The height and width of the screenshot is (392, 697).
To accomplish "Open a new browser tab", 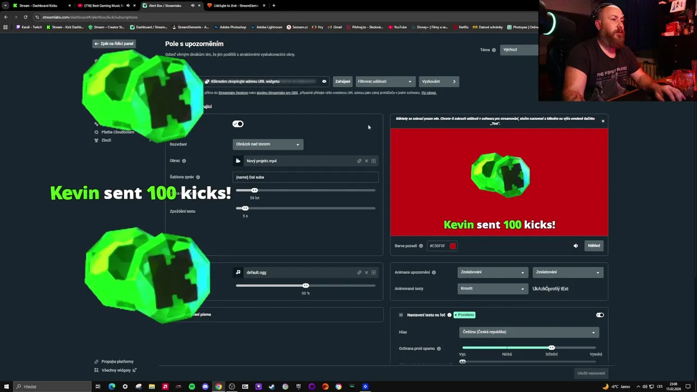I will [273, 5].
